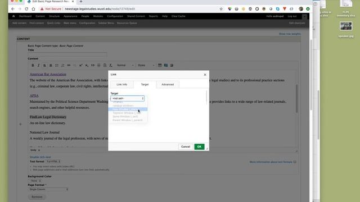Click Clear Cache in admin menu
This screenshot has height=202, width=360.
(178, 16)
